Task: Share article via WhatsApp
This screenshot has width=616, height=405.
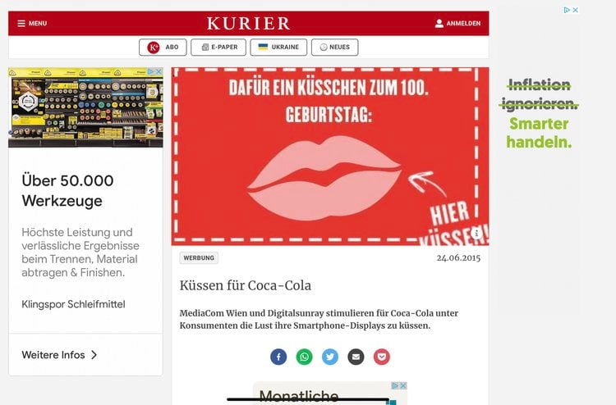Action: (304, 357)
